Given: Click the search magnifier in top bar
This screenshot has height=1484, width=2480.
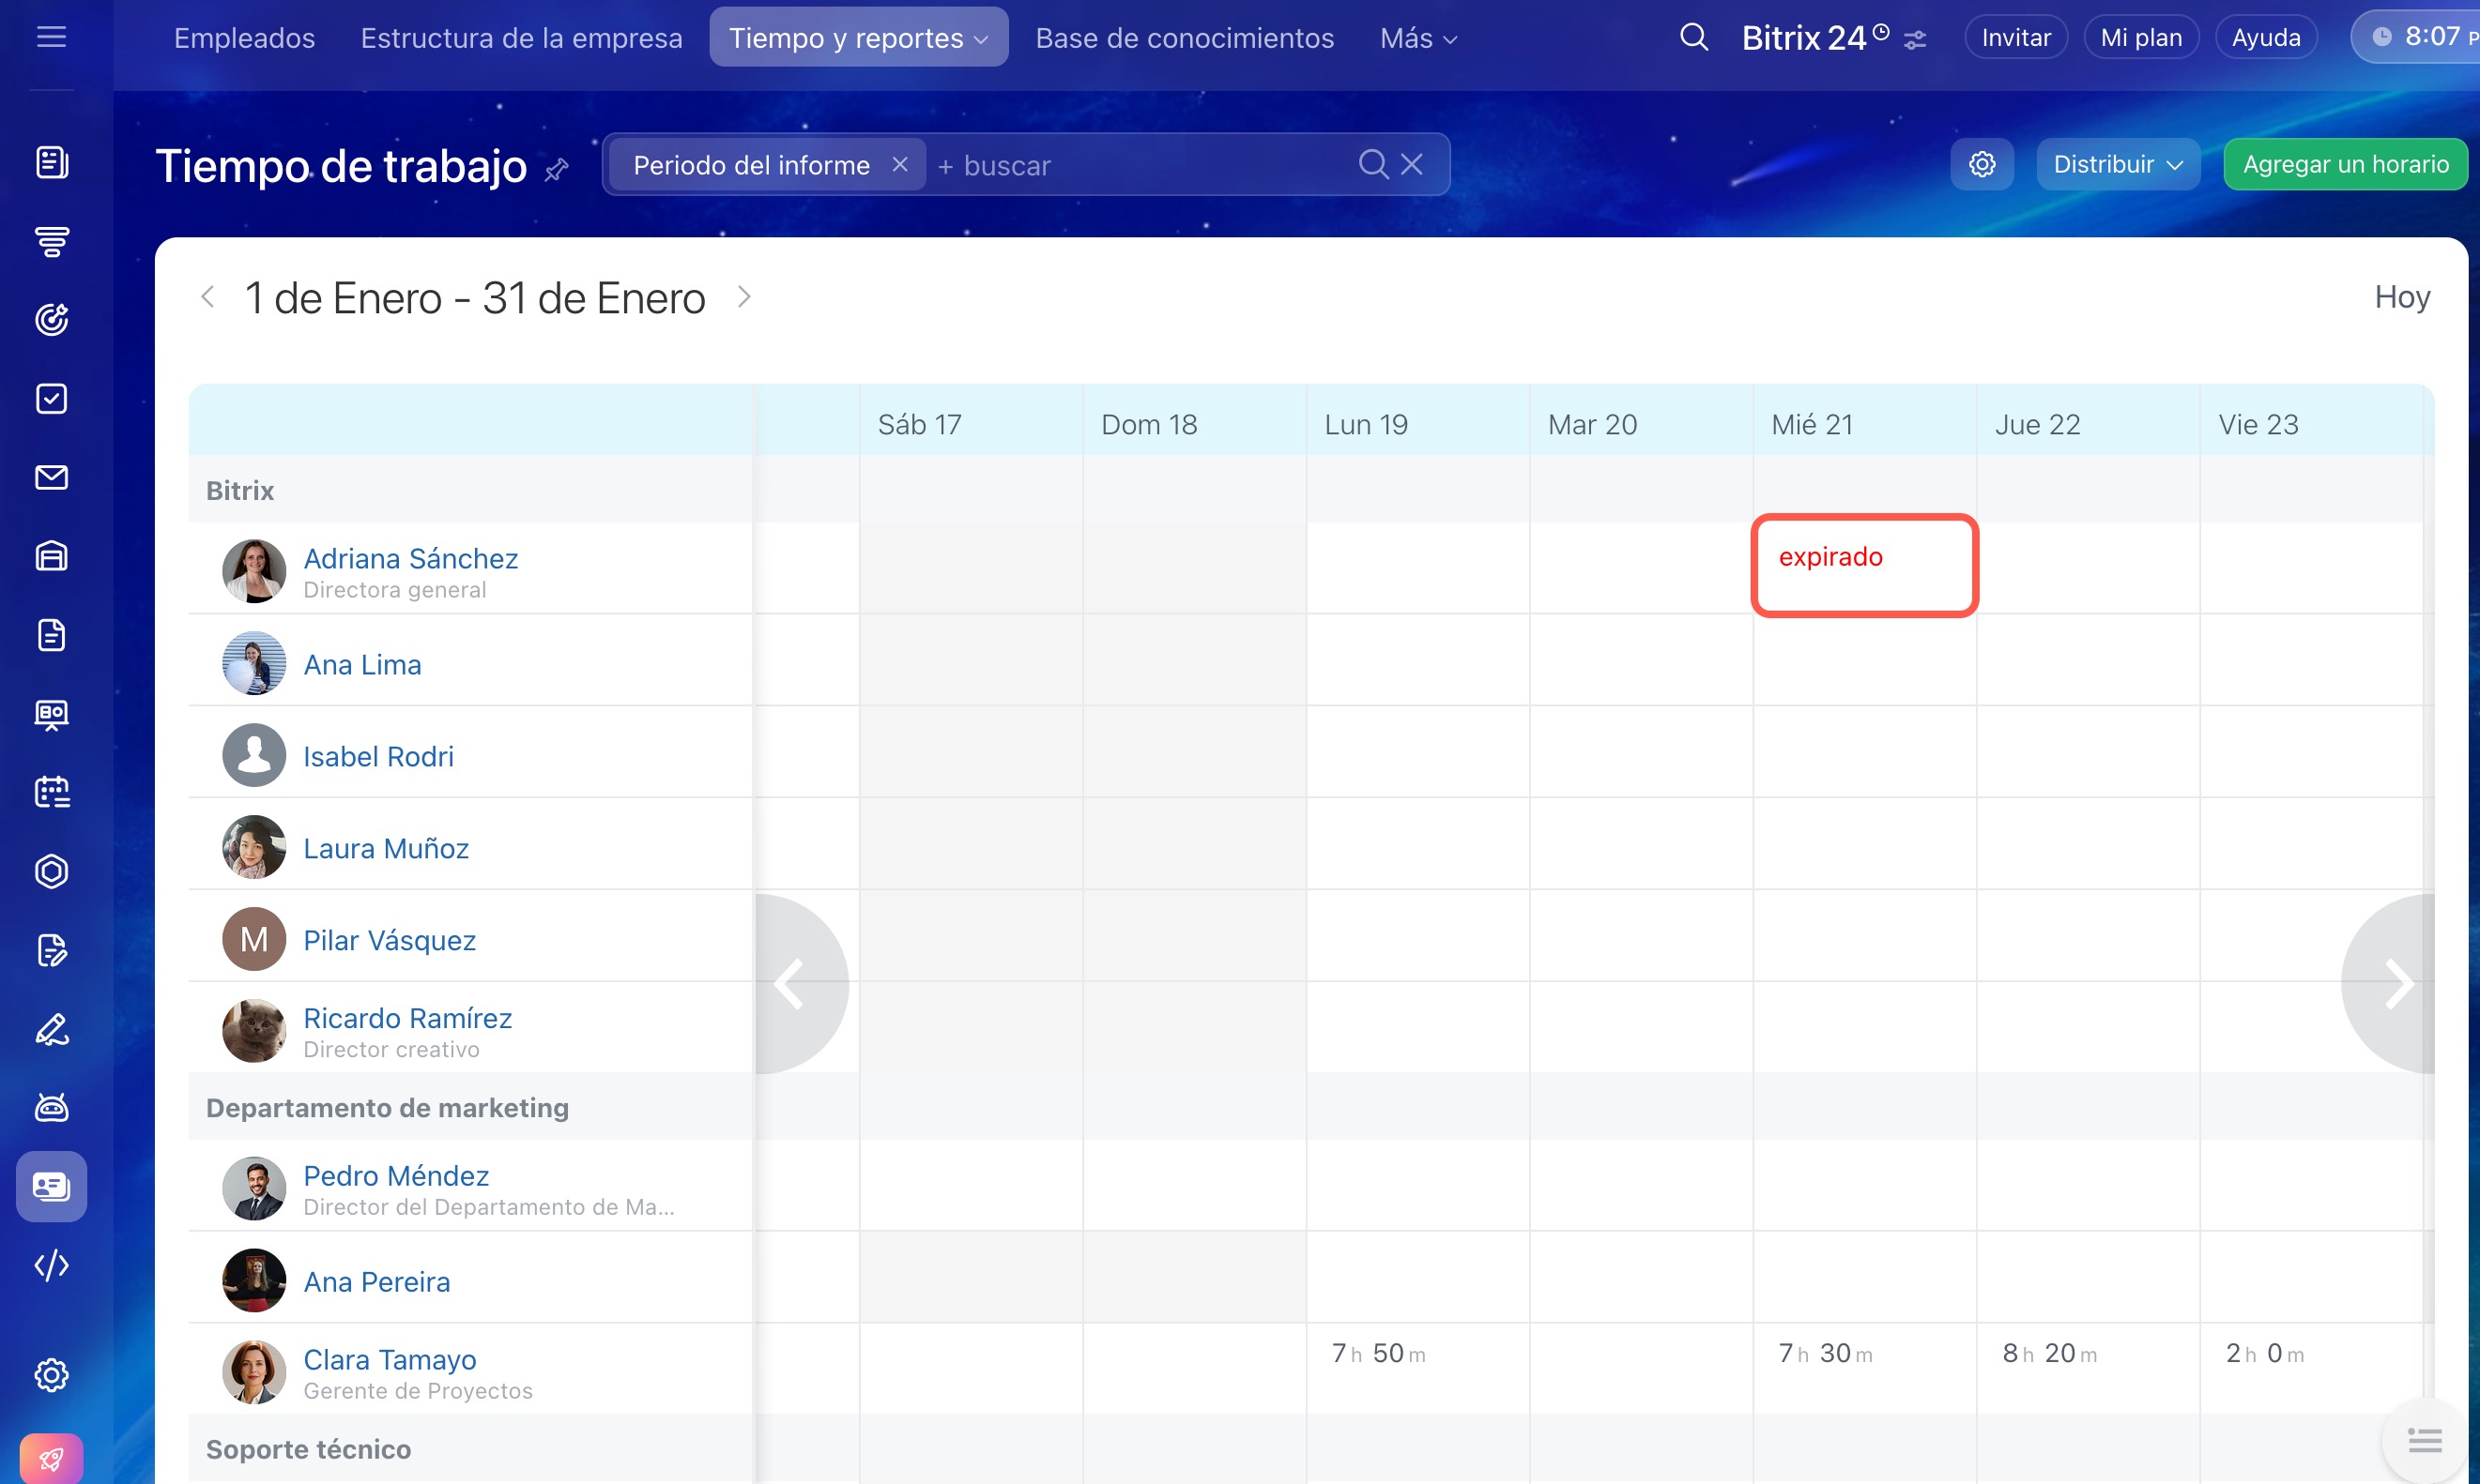Looking at the screenshot, I should tap(1692, 38).
